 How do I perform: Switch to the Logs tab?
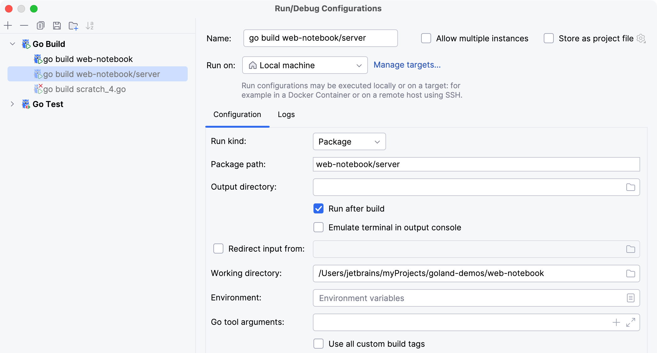286,115
